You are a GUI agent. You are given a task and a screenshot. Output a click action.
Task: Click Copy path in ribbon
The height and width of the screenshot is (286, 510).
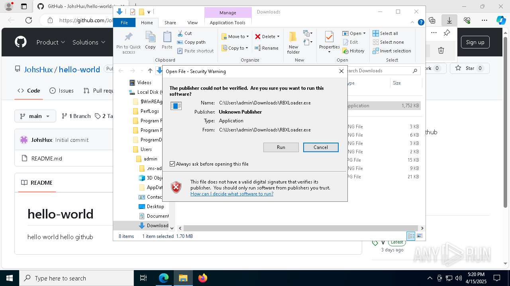pos(191,42)
